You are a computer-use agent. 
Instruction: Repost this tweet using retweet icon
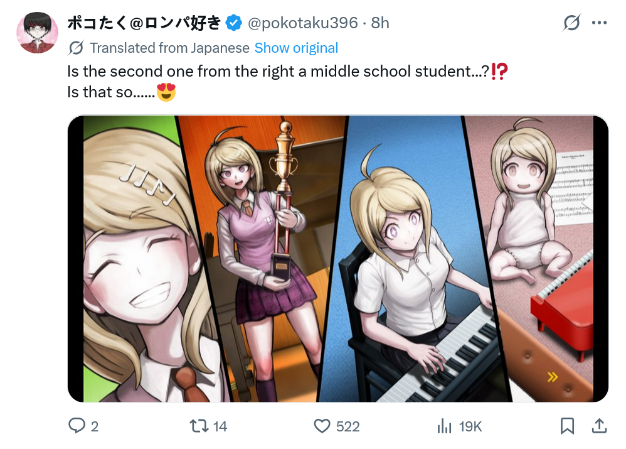click(x=199, y=426)
